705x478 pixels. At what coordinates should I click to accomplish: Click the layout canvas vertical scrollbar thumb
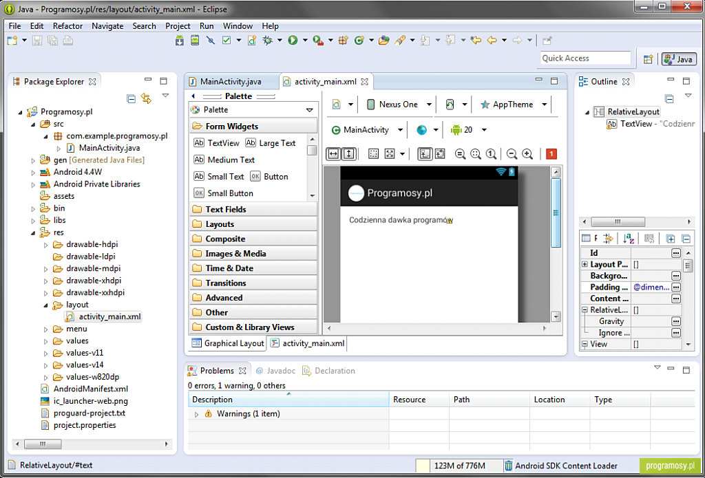[556, 213]
